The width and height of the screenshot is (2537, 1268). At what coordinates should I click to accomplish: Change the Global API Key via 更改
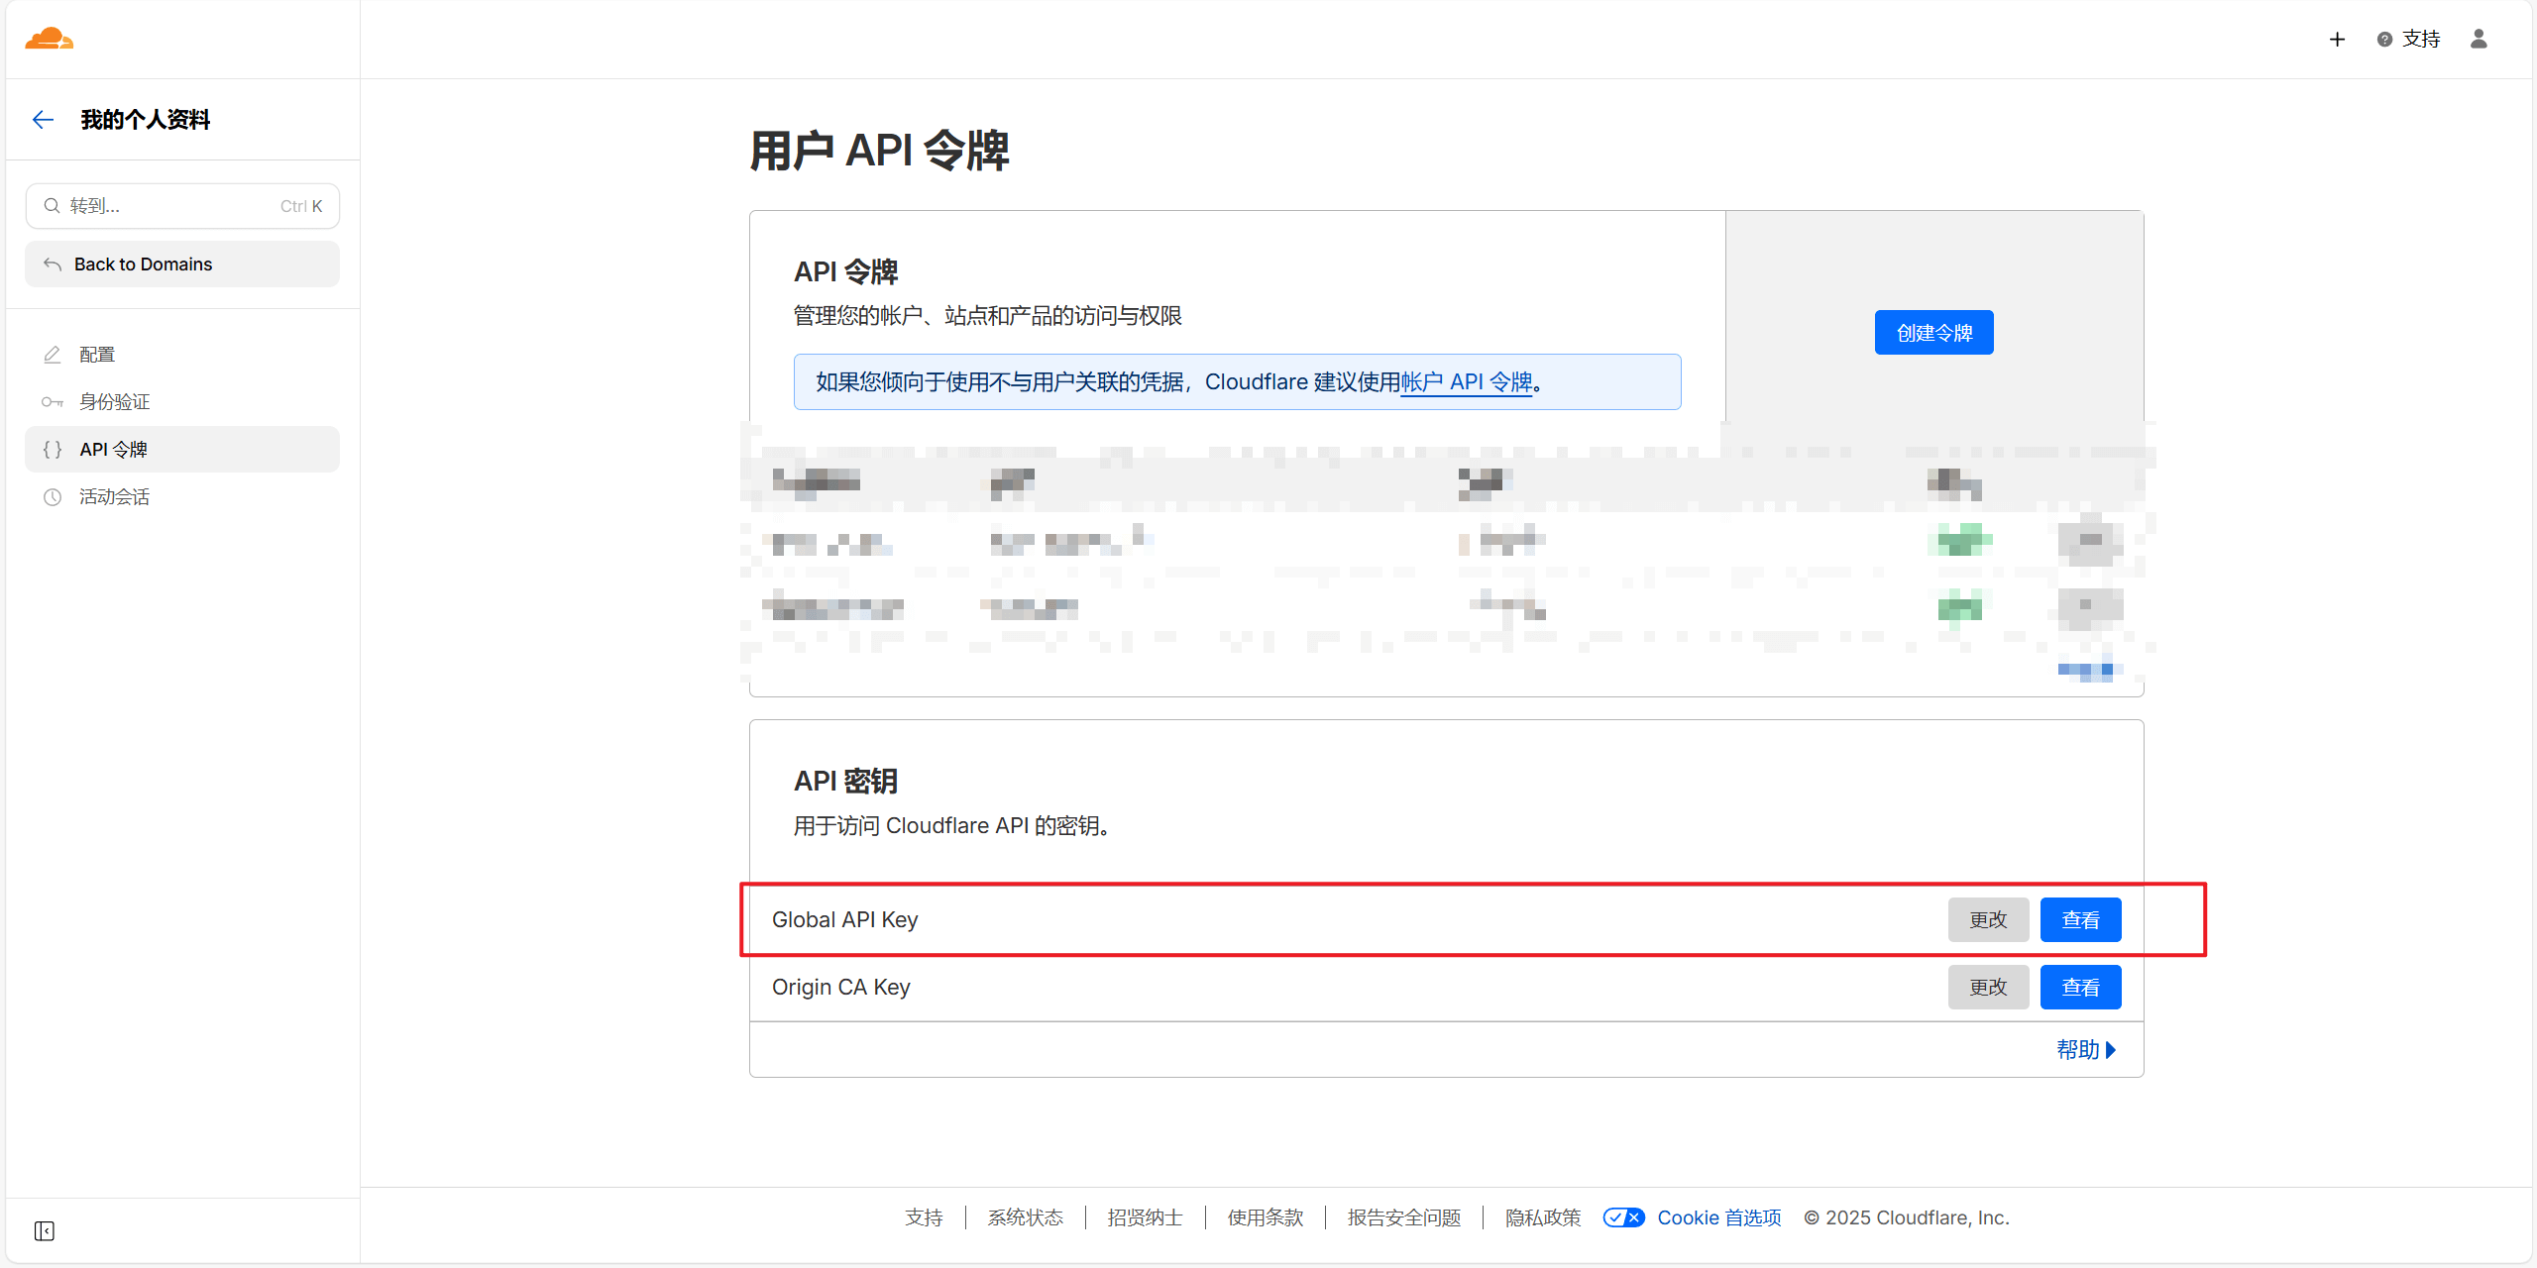coord(1988,920)
